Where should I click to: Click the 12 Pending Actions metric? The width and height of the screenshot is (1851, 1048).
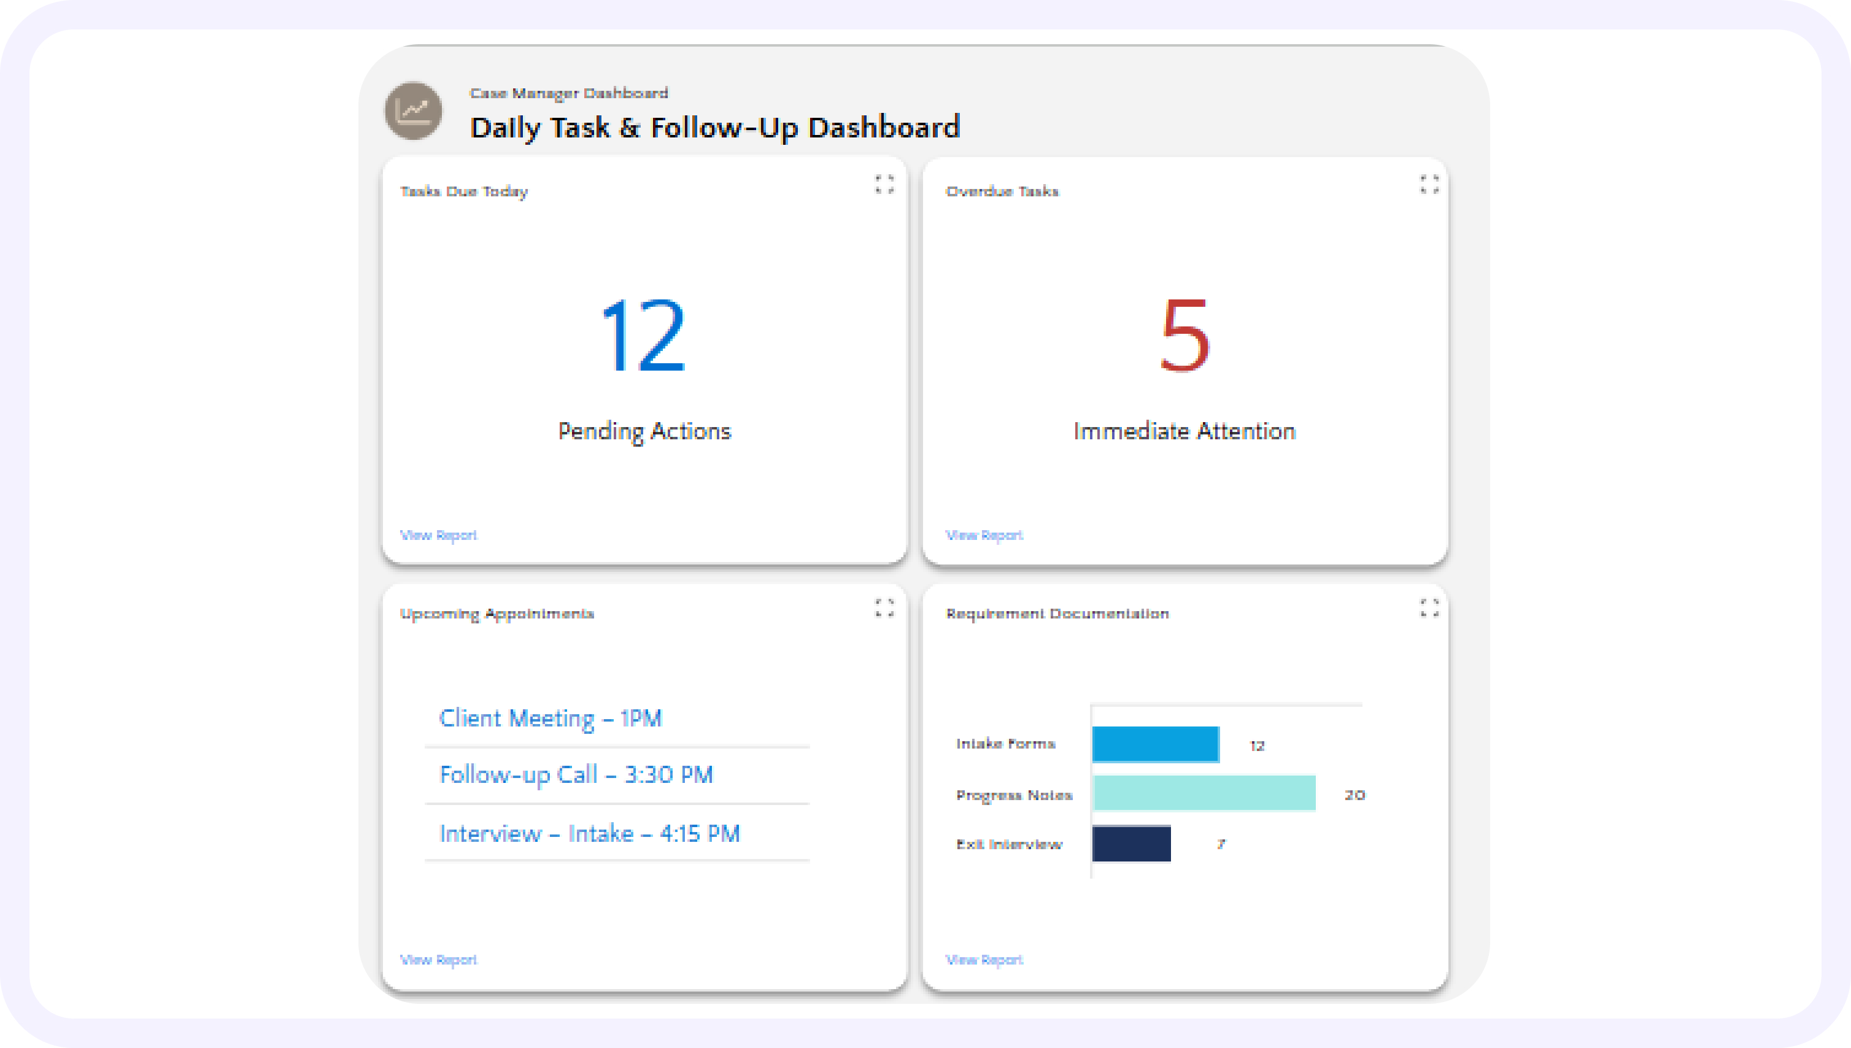[643, 336]
